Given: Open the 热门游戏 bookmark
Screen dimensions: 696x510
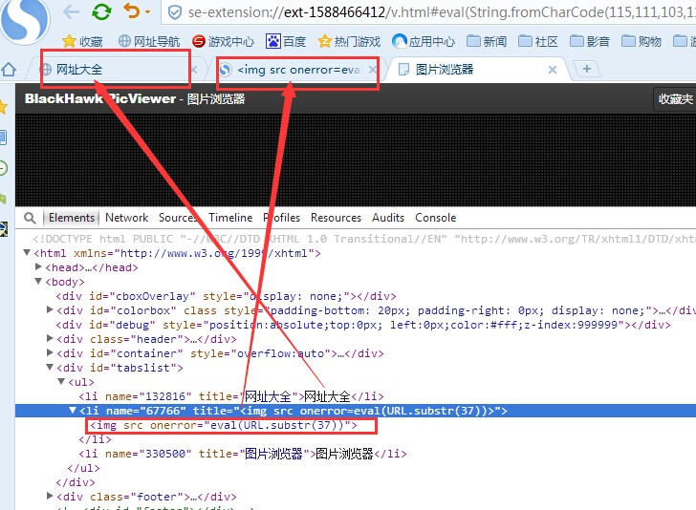Looking at the screenshot, I should point(349,42).
